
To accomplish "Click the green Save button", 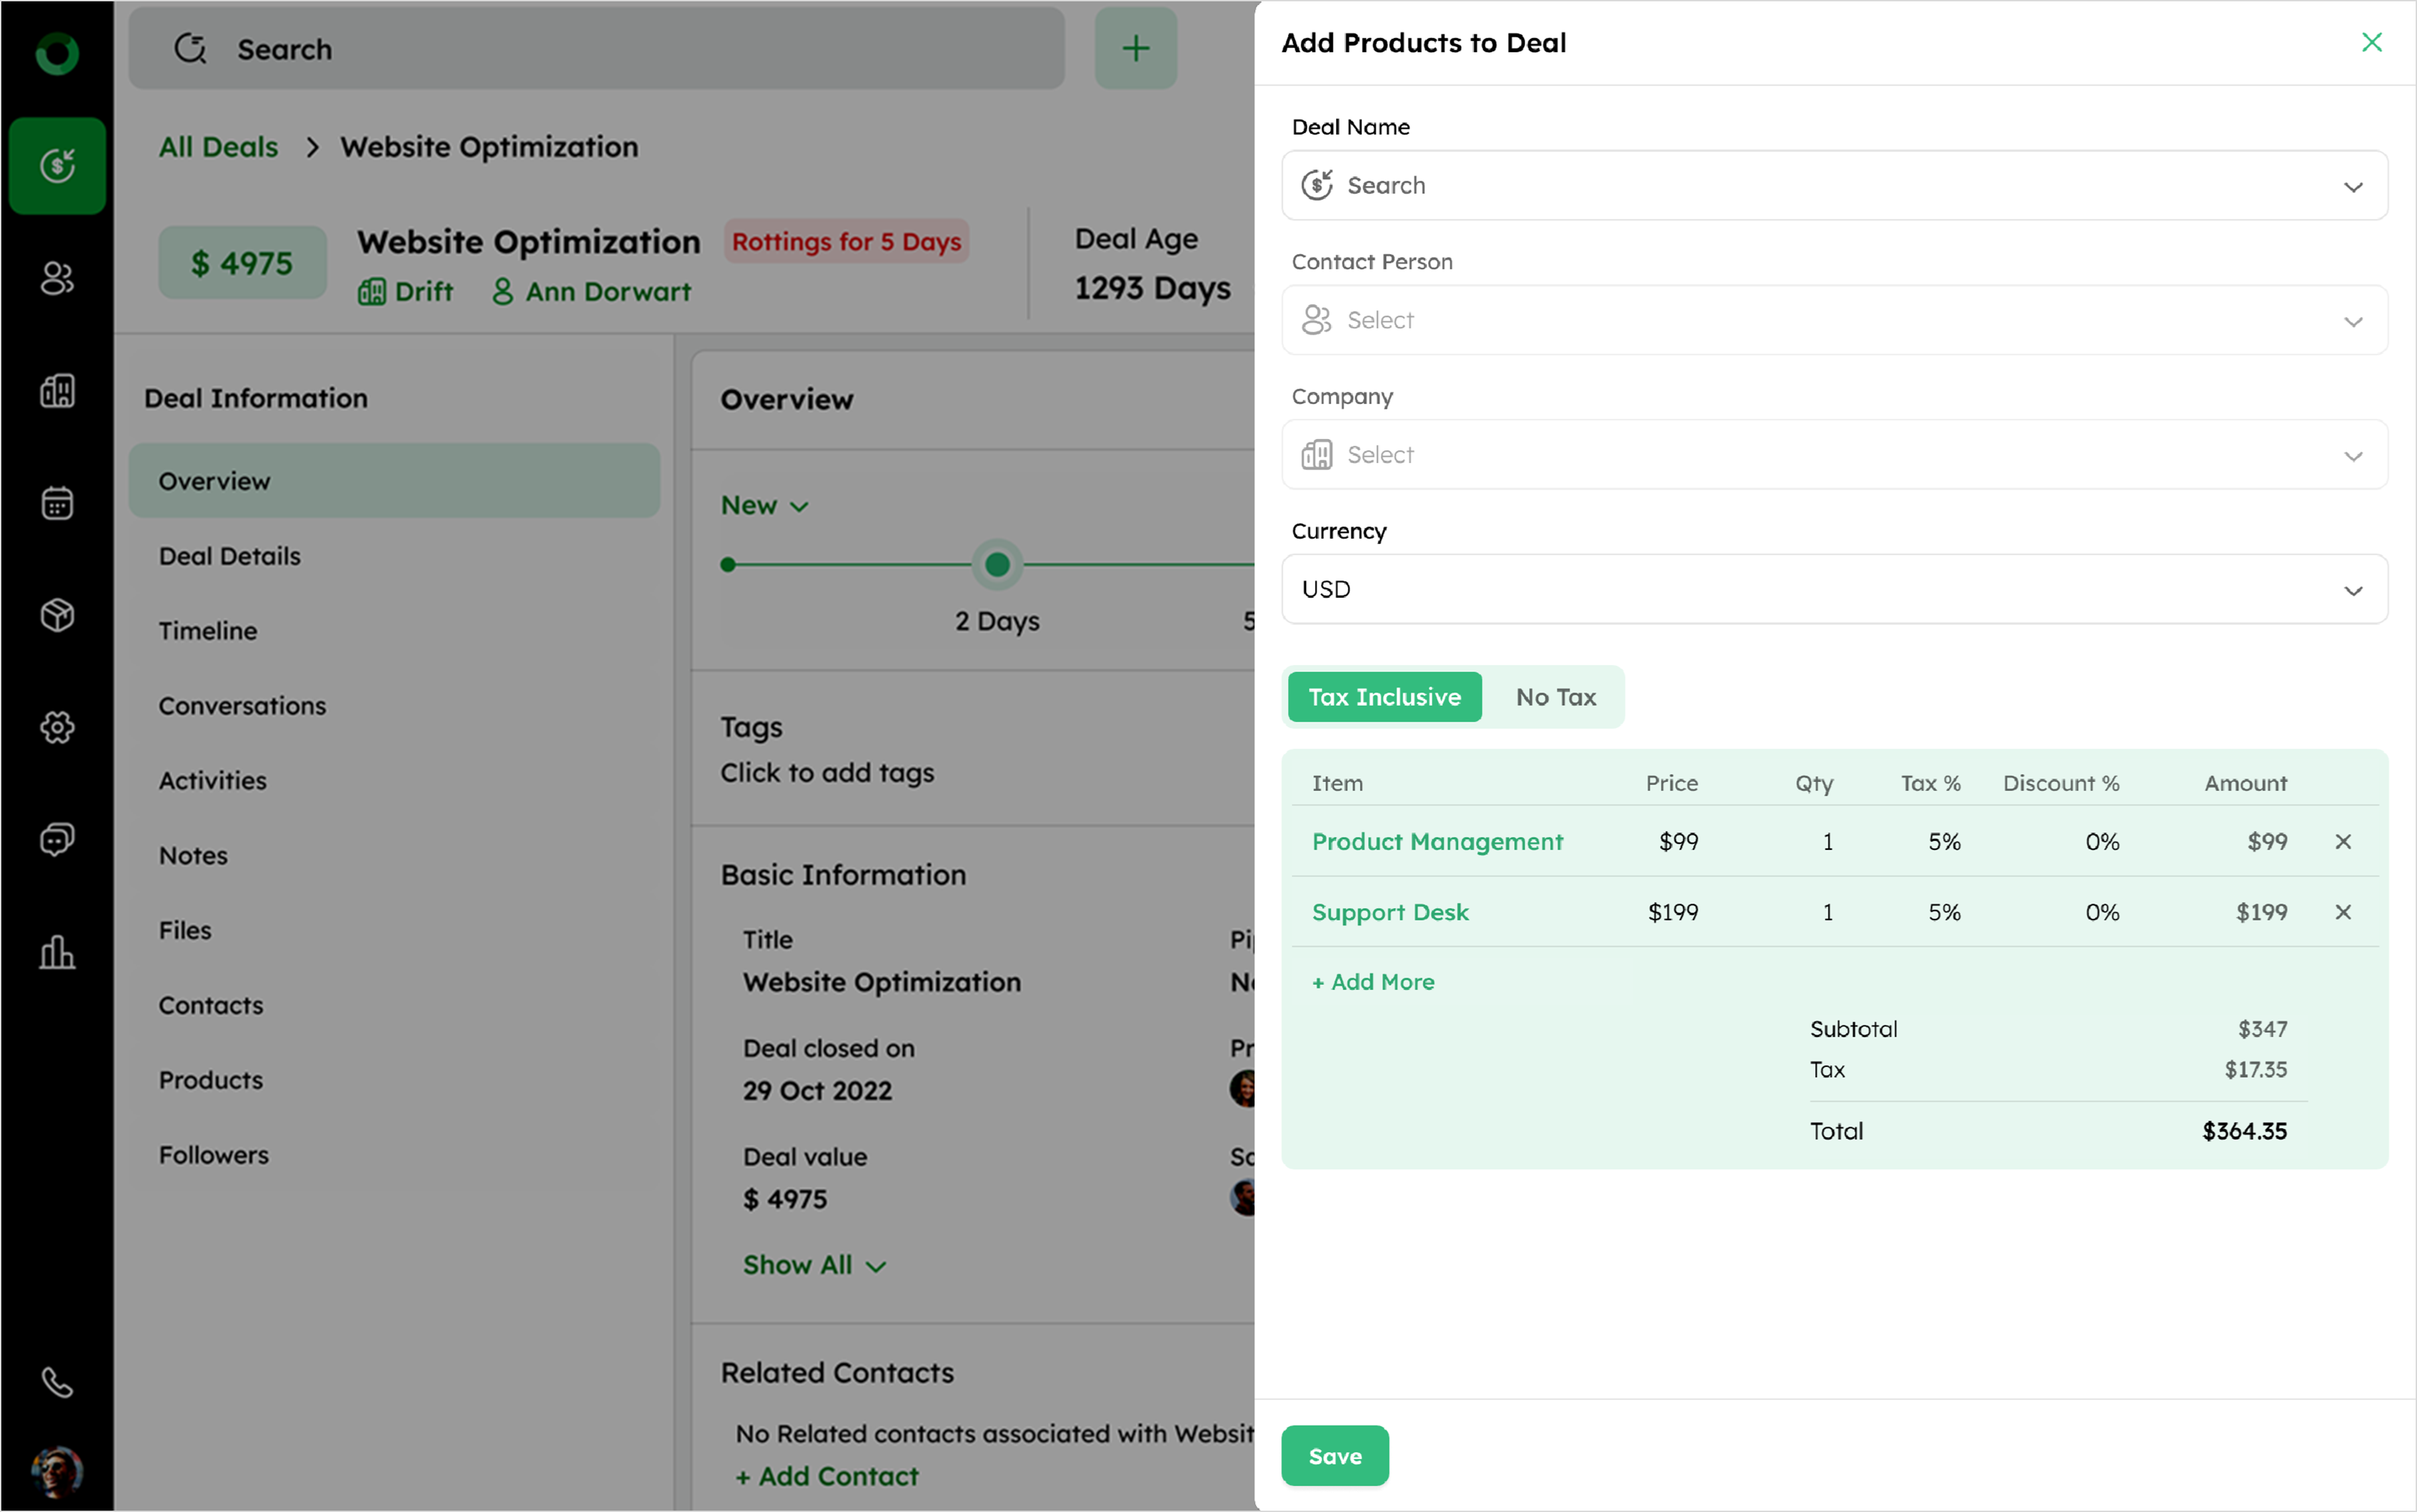I will (1334, 1456).
